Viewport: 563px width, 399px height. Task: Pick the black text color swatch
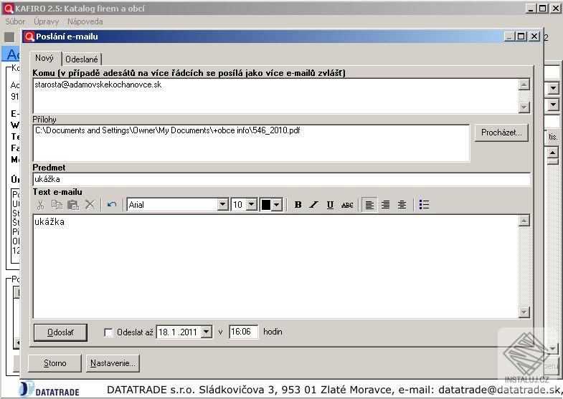pyautogui.click(x=265, y=205)
